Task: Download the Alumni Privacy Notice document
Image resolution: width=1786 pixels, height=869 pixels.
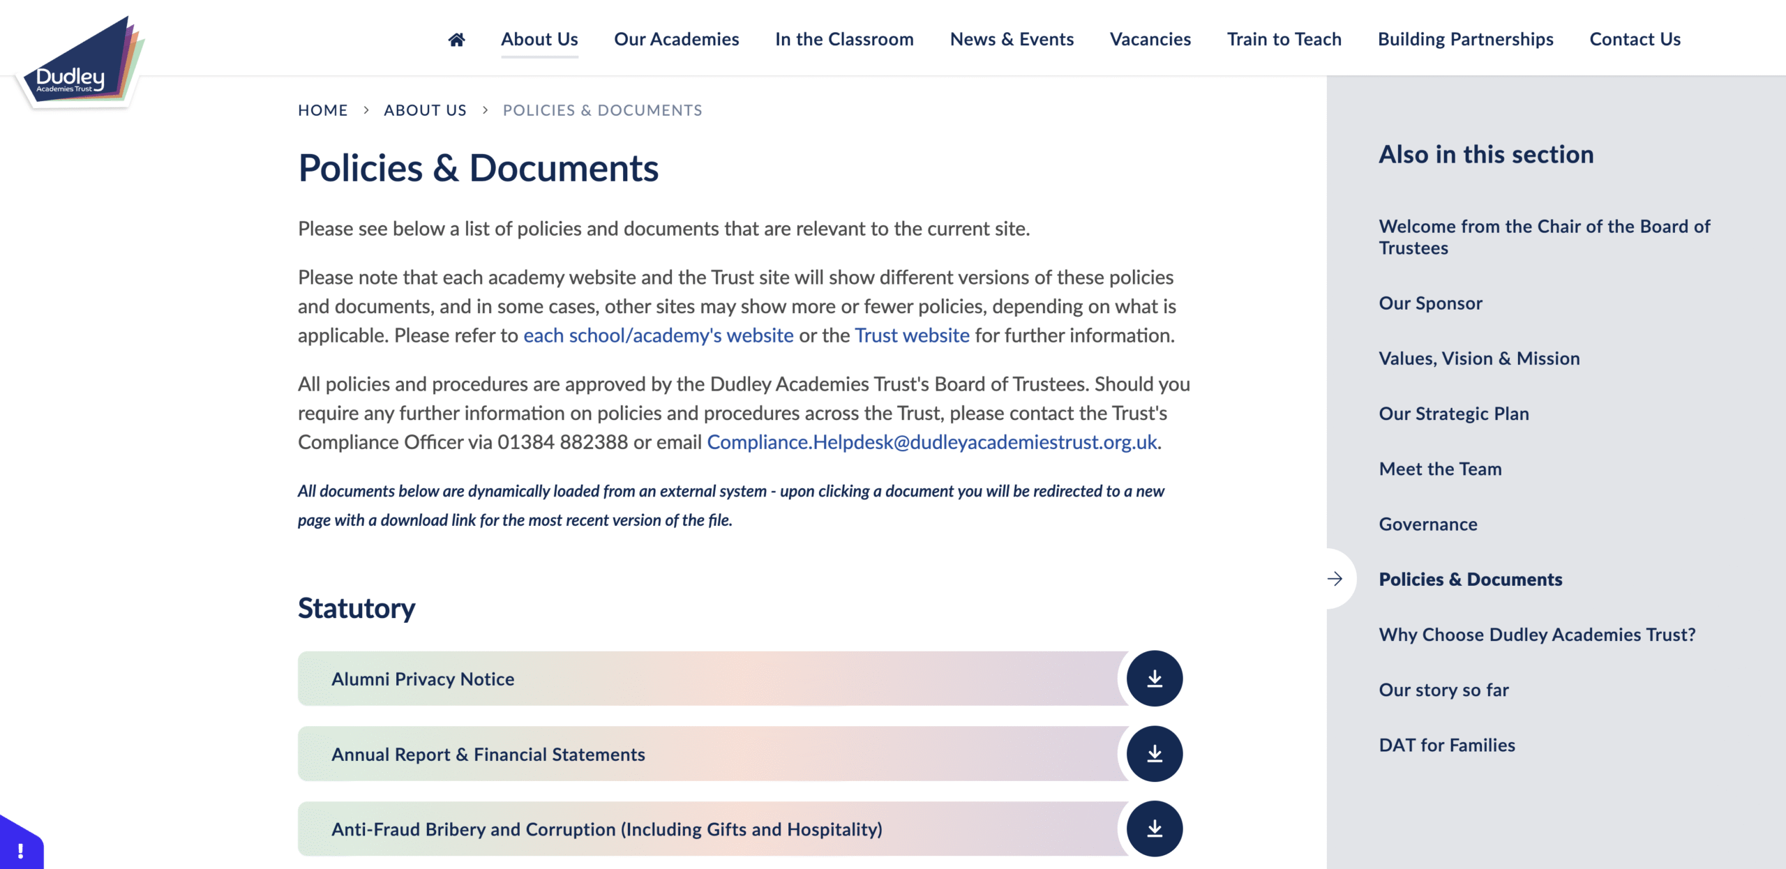Action: point(1155,679)
